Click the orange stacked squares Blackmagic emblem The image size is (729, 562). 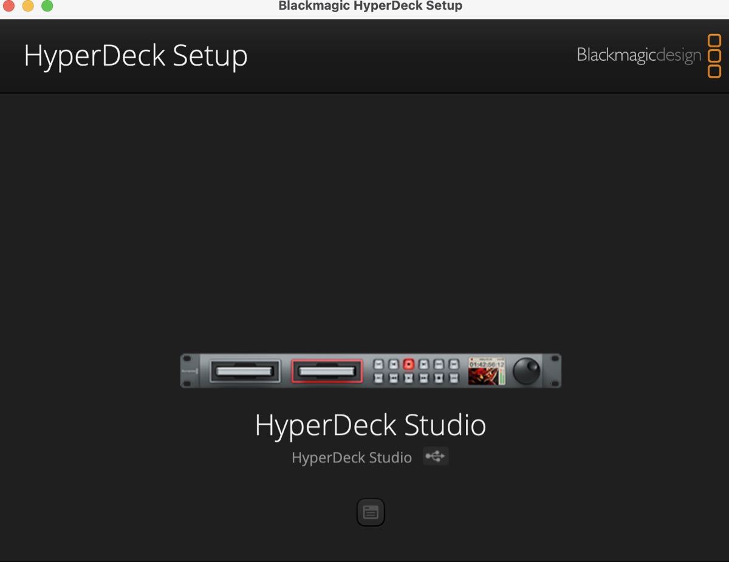click(x=714, y=56)
